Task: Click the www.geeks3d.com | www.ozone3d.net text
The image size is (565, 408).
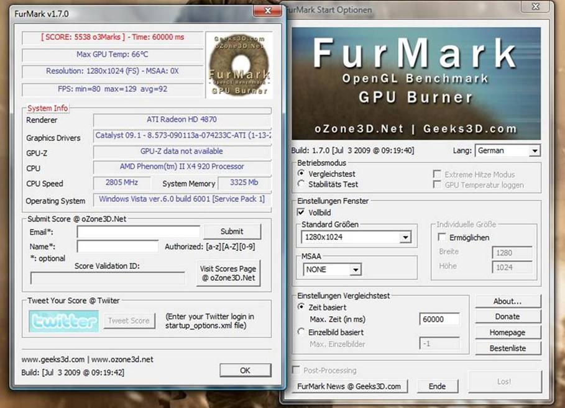Action: coord(87,360)
